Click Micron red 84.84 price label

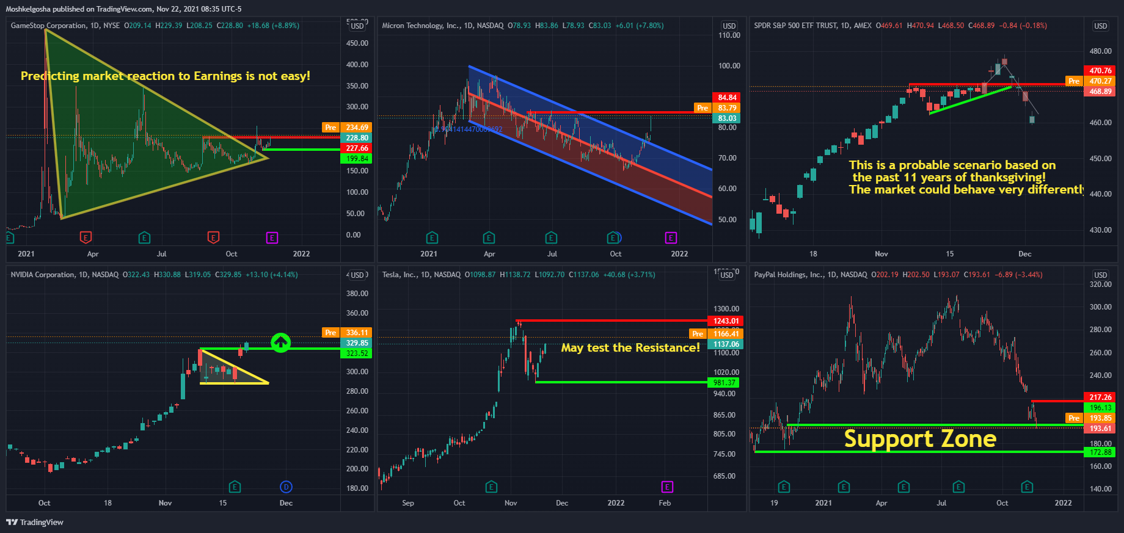tap(727, 98)
